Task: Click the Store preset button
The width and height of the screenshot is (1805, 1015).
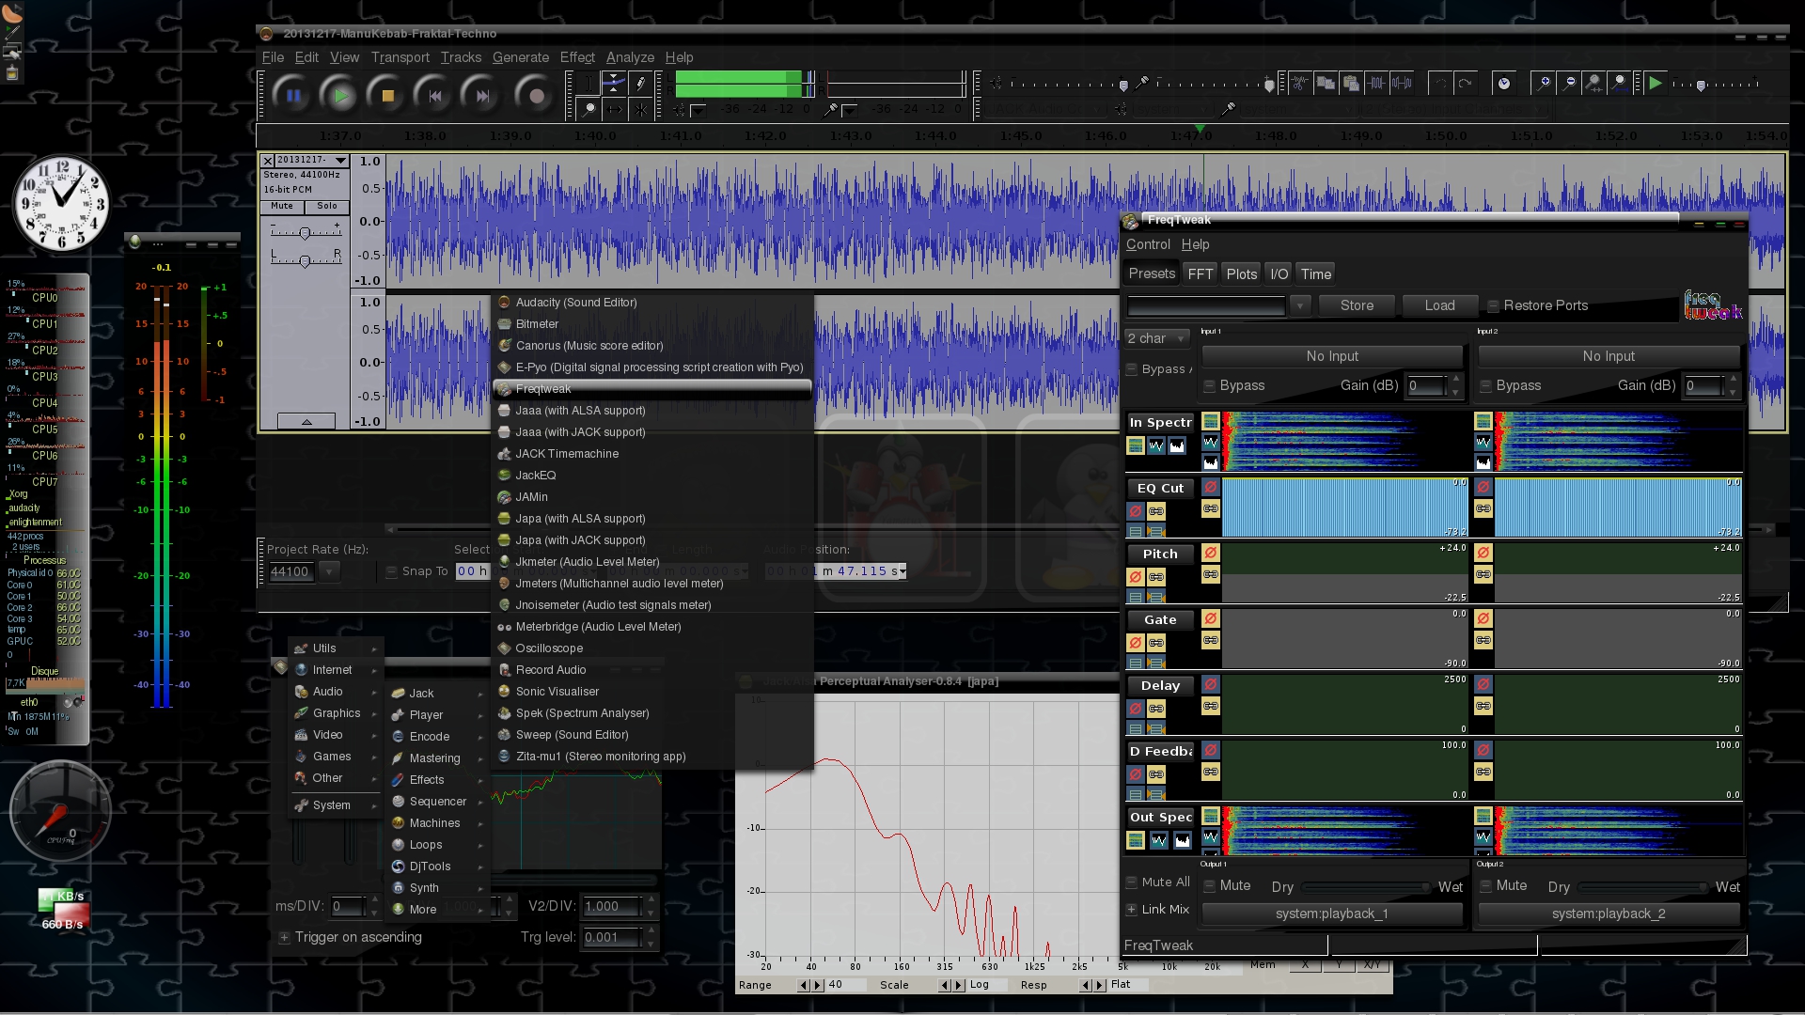Action: tap(1356, 305)
